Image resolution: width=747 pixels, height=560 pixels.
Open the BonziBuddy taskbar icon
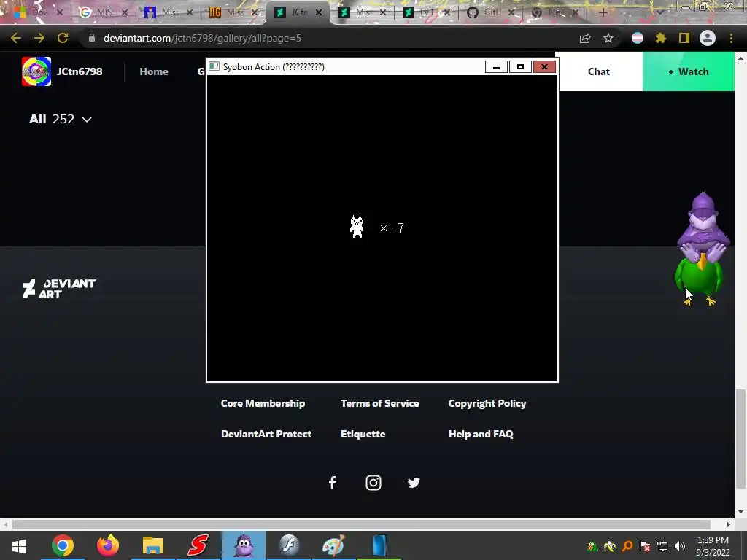tap(244, 545)
